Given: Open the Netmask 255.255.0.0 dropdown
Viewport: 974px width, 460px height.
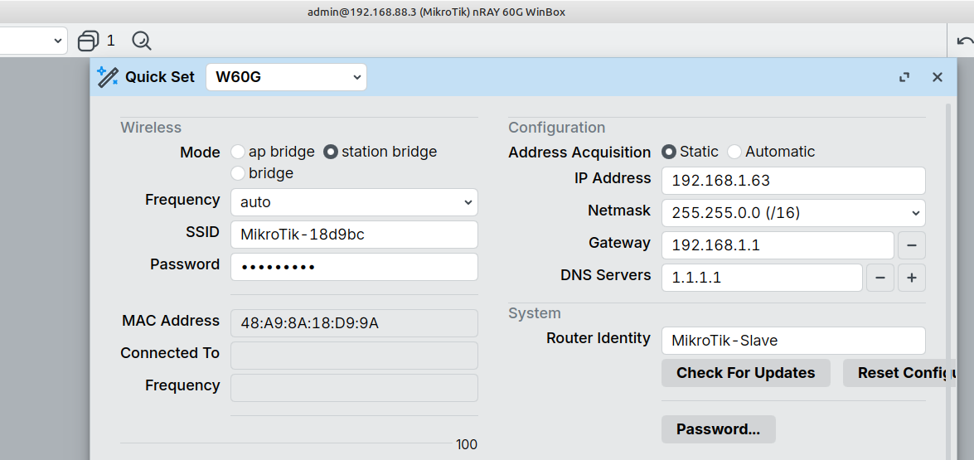Looking at the screenshot, I should [793, 213].
